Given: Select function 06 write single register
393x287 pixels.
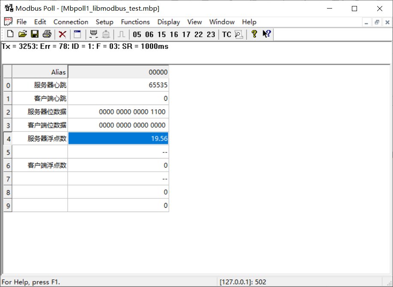Looking at the screenshot, I should 149,34.
